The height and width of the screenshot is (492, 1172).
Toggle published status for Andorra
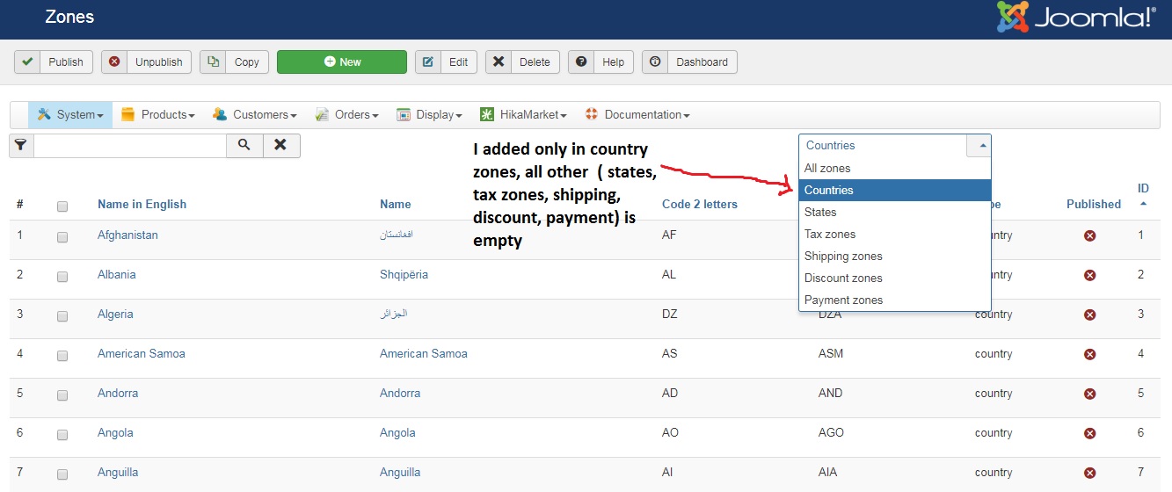(1089, 394)
